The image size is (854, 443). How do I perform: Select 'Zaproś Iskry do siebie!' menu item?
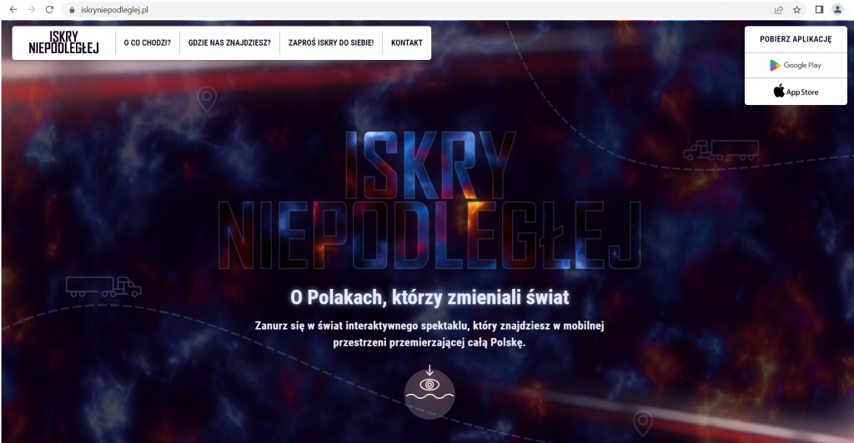331,43
